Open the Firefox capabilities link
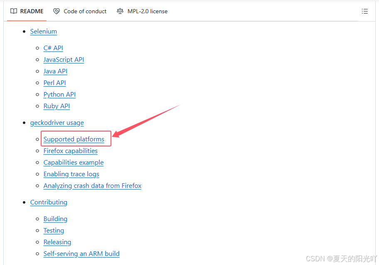 pos(70,151)
